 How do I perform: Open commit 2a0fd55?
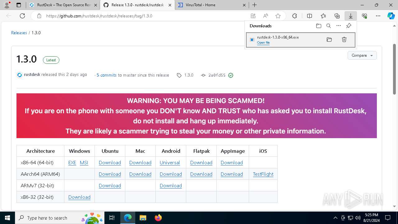point(217,75)
